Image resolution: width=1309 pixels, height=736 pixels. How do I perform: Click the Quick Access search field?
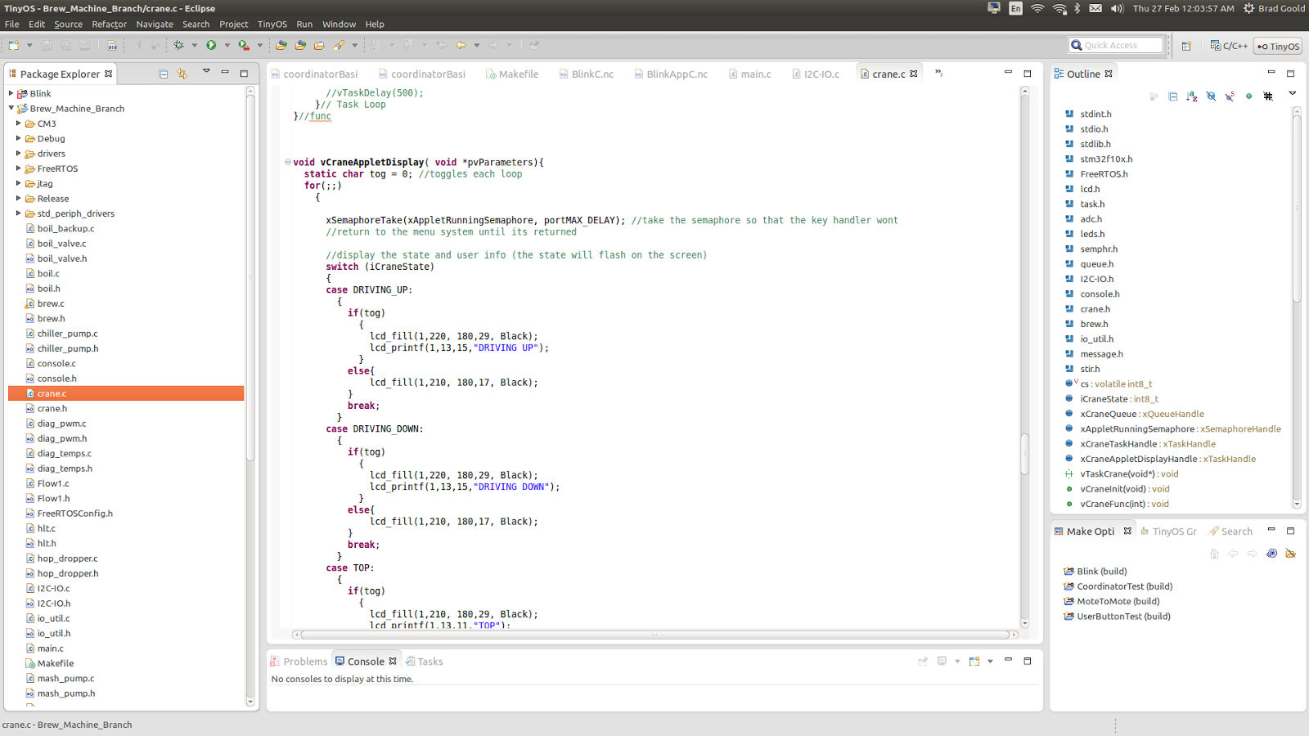click(1116, 45)
